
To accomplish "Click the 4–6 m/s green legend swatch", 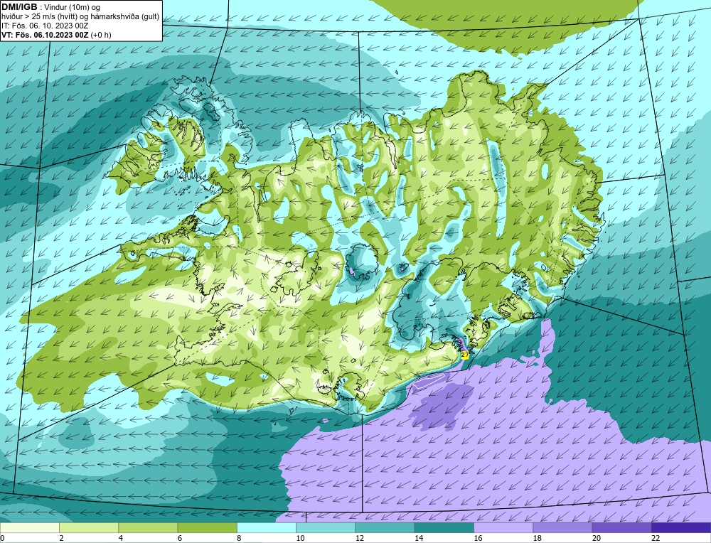I will point(149,528).
